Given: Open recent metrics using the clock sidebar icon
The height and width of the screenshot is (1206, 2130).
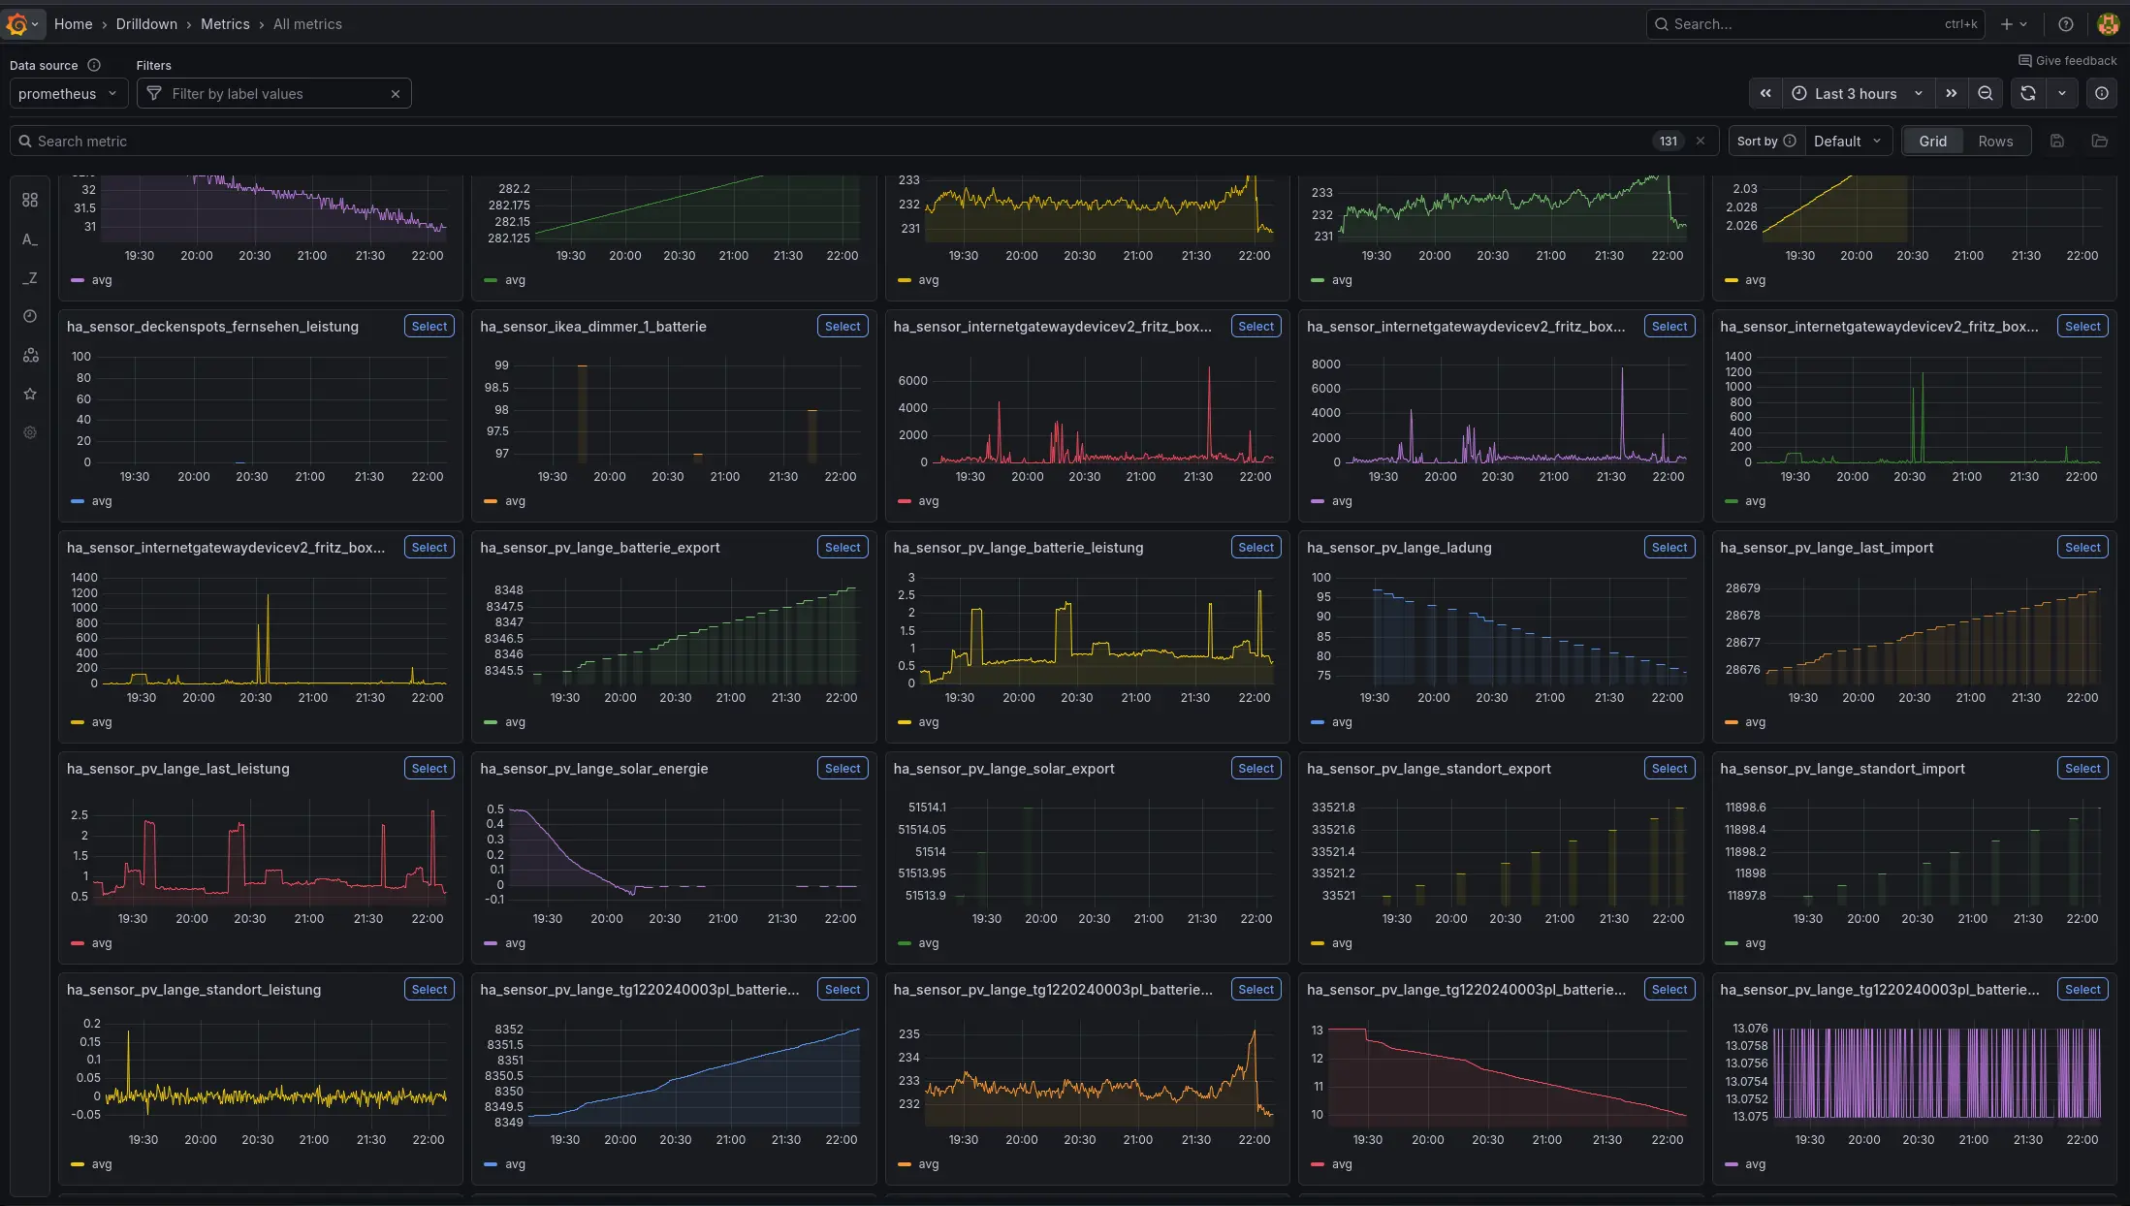Looking at the screenshot, I should click(x=29, y=316).
